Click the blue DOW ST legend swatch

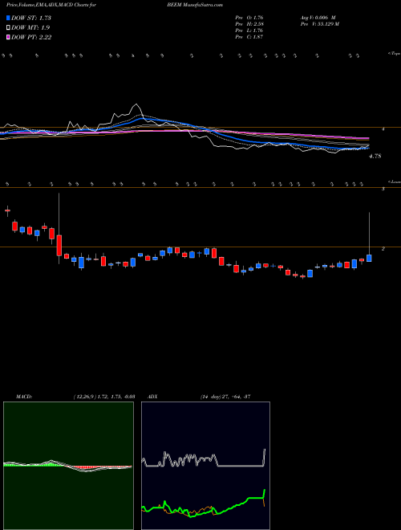click(x=9, y=18)
